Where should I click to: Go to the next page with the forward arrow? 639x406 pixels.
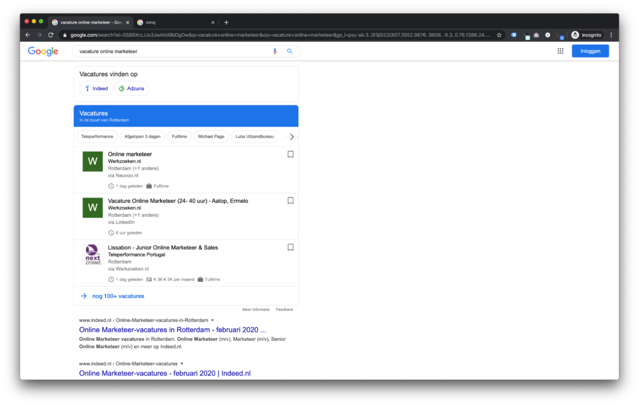click(x=39, y=35)
